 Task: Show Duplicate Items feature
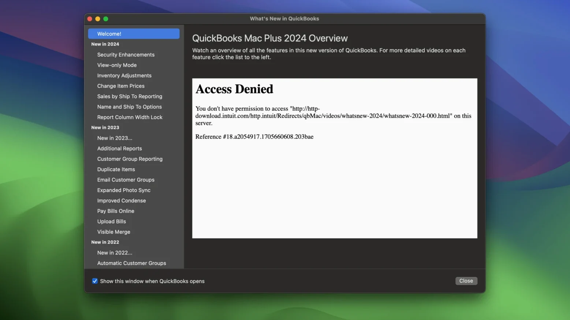coord(116,169)
